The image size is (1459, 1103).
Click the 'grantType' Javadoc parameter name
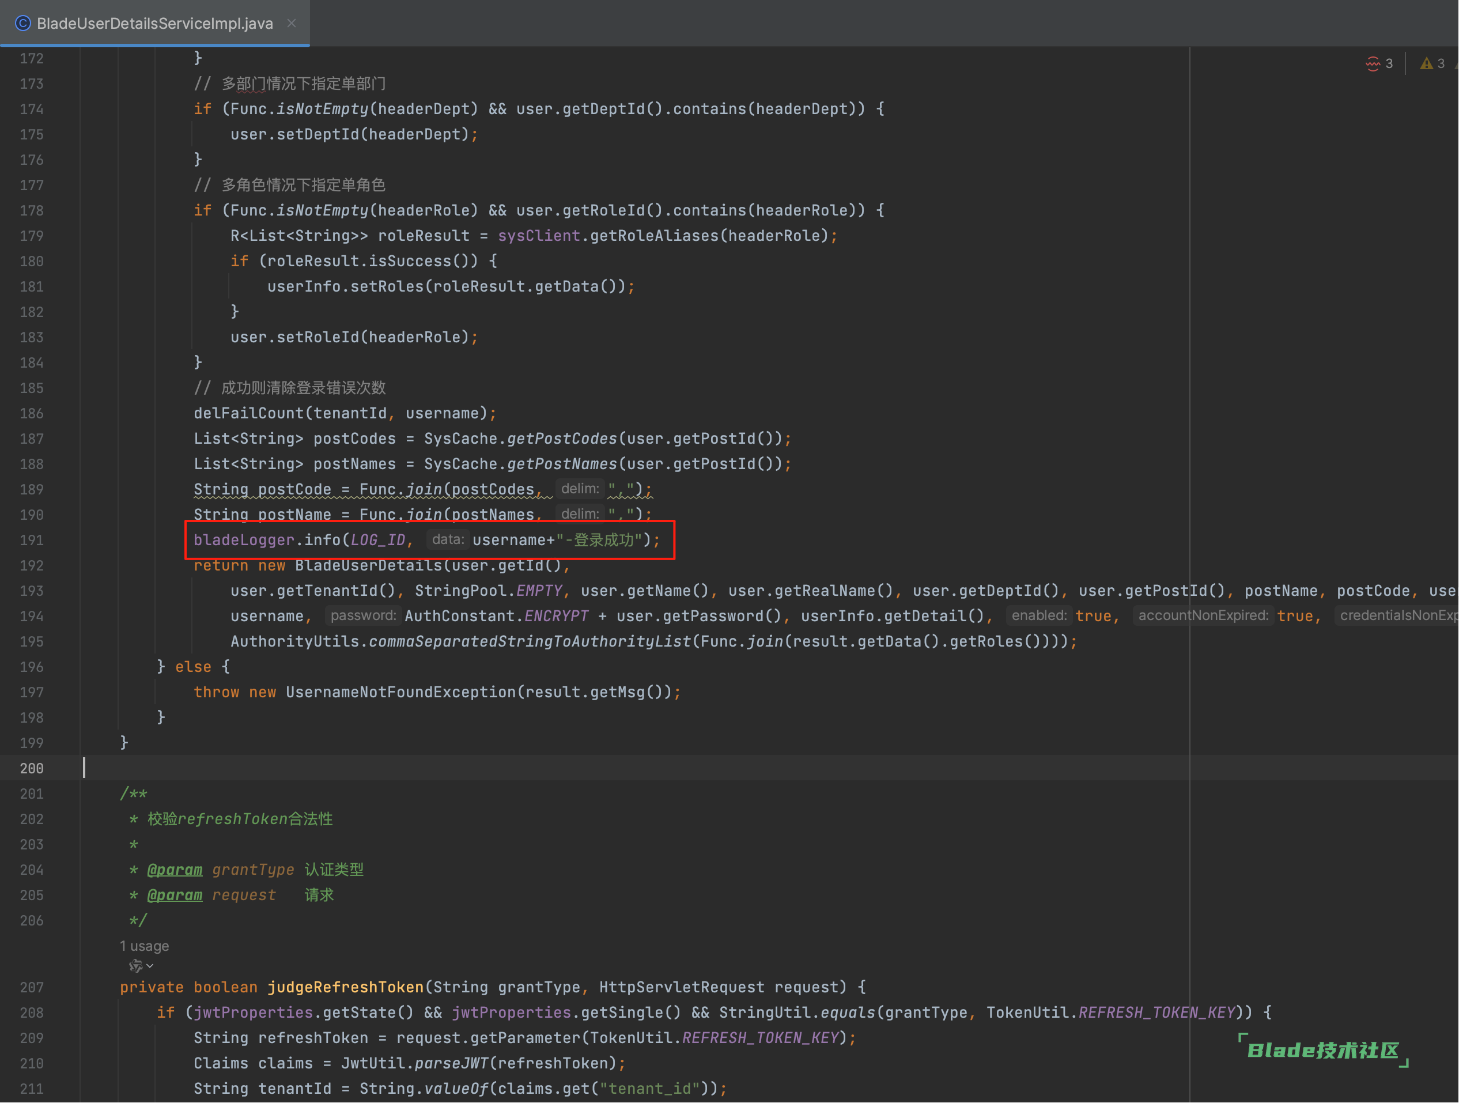coord(254,870)
